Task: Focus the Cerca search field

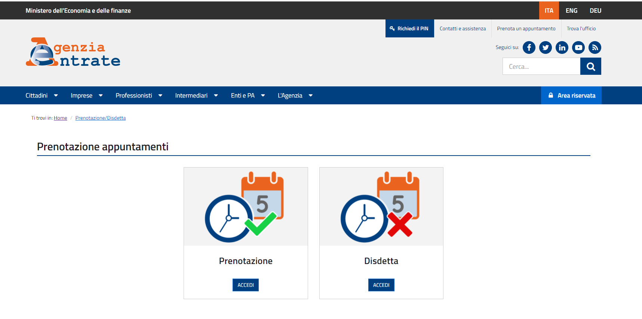Action: (x=541, y=66)
